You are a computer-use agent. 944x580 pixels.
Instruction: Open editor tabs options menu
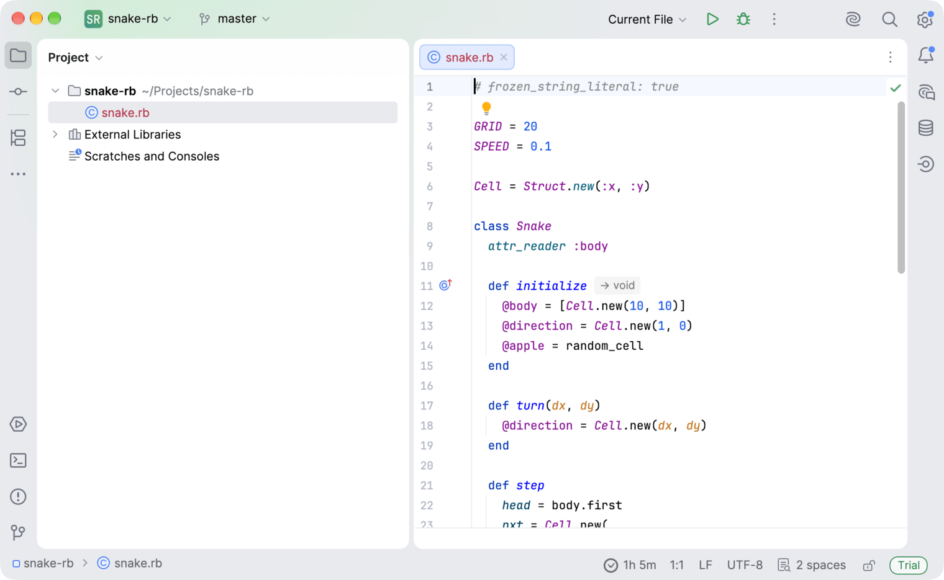tap(890, 57)
